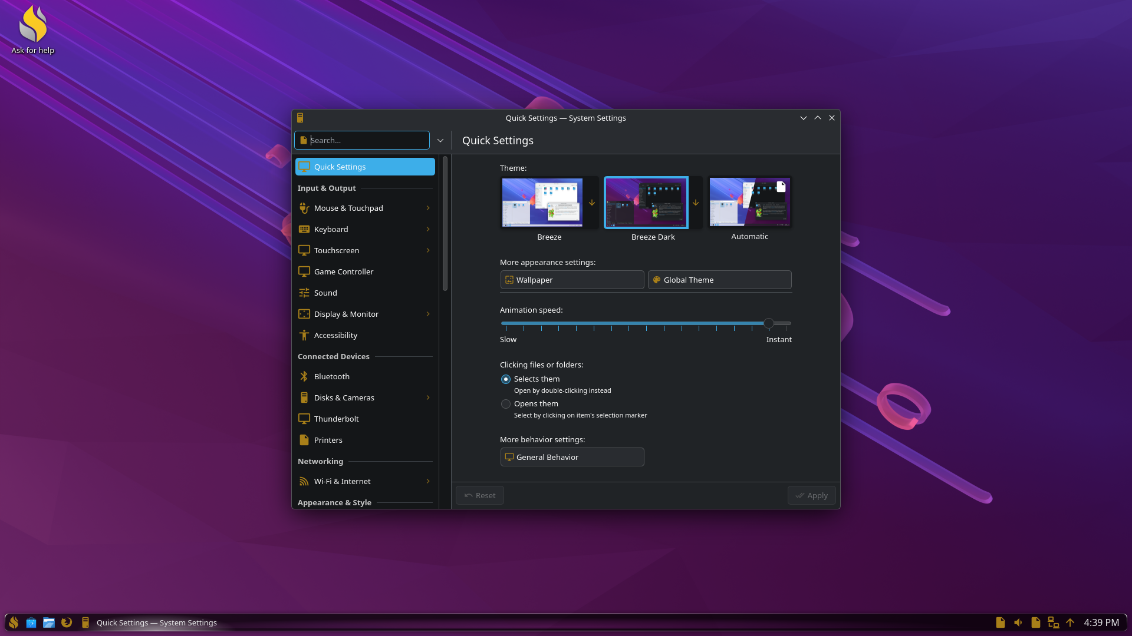The height and width of the screenshot is (636, 1132).
Task: Expand the Keyboard submenu chevron
Action: point(428,229)
